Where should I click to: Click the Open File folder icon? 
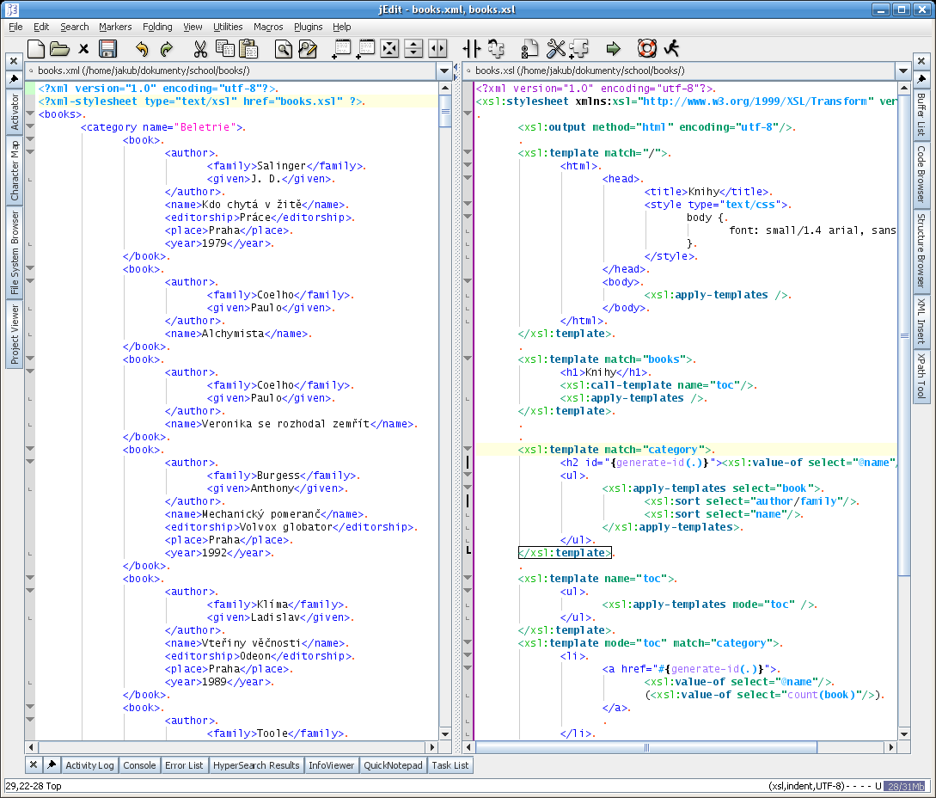click(x=59, y=48)
